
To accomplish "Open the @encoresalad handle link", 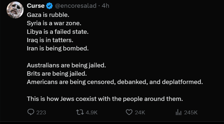I will 75,6.
